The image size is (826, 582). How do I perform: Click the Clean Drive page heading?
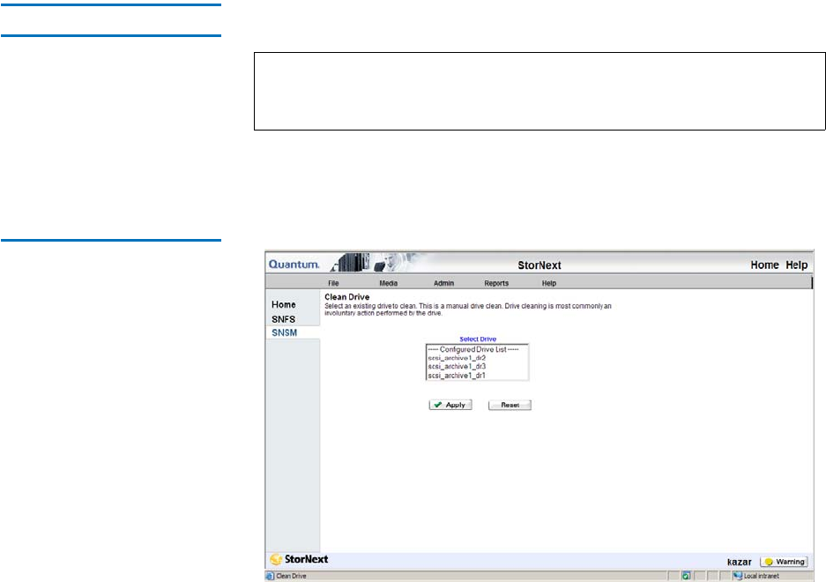pos(346,297)
